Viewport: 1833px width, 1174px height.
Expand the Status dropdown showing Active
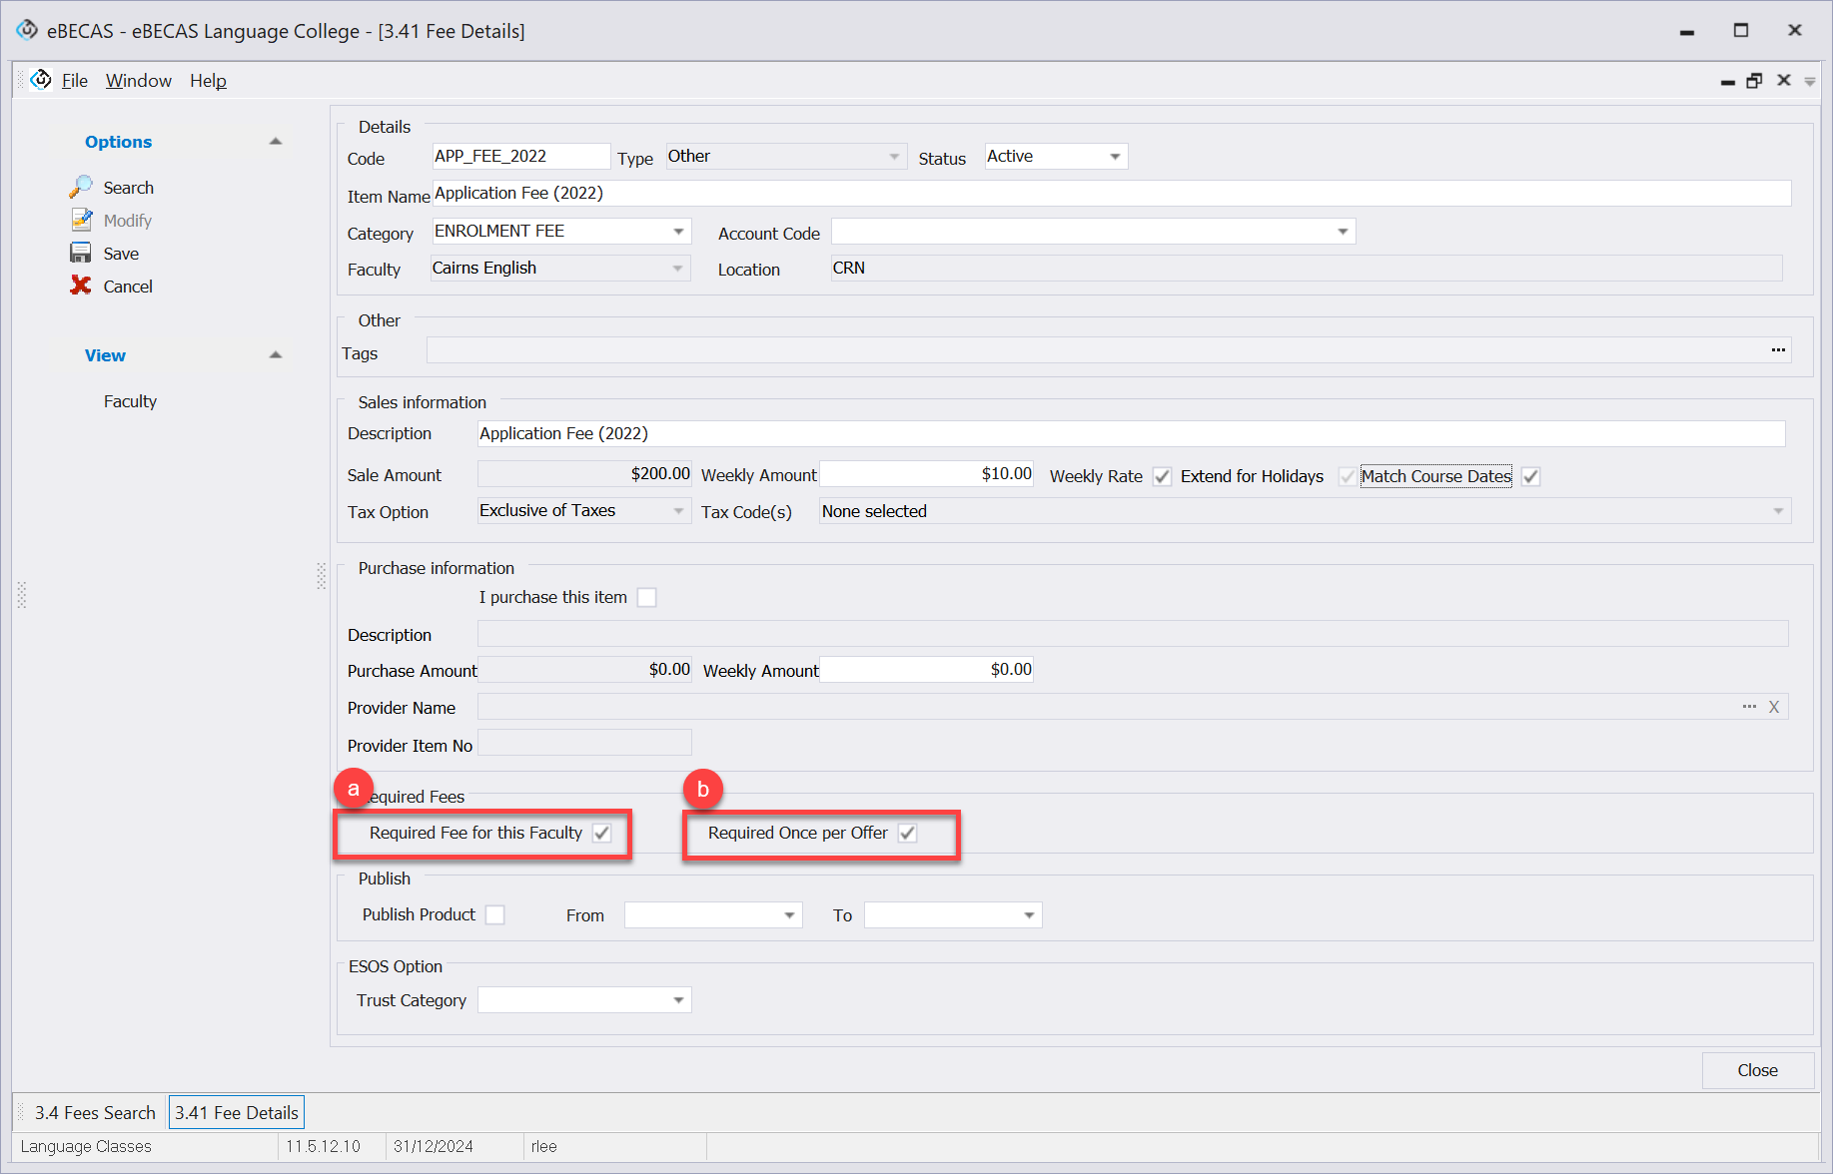pyautogui.click(x=1115, y=157)
